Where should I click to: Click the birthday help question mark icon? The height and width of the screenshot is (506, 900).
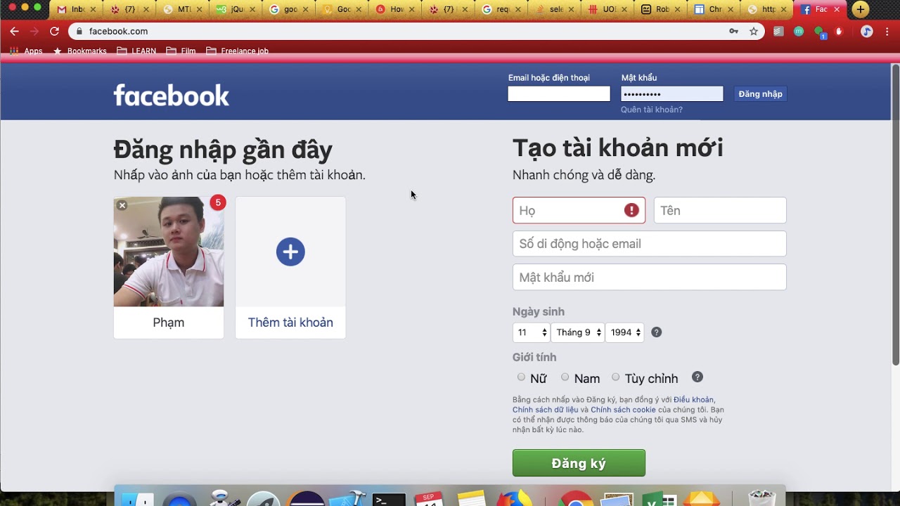[x=656, y=332]
